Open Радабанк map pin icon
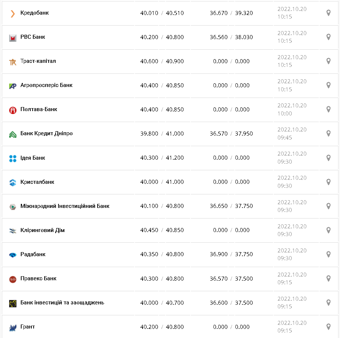The height and width of the screenshot is (338, 340). (x=328, y=254)
